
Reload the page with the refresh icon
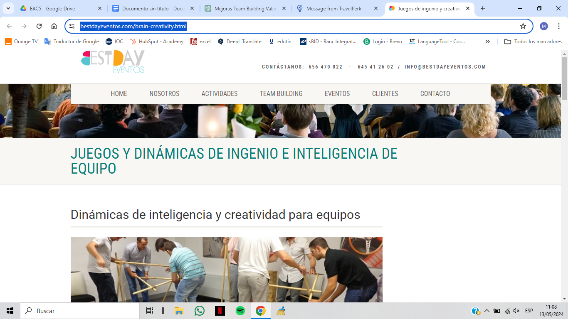[x=39, y=26]
